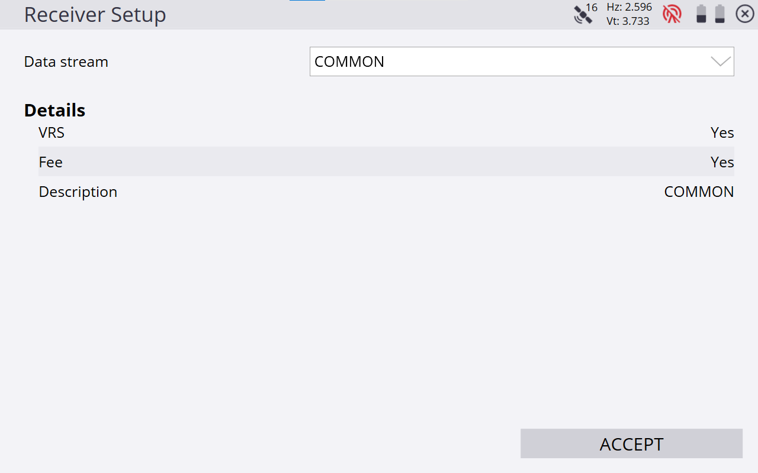Click the Receiver Setup title text
This screenshot has width=758, height=473.
tap(95, 15)
